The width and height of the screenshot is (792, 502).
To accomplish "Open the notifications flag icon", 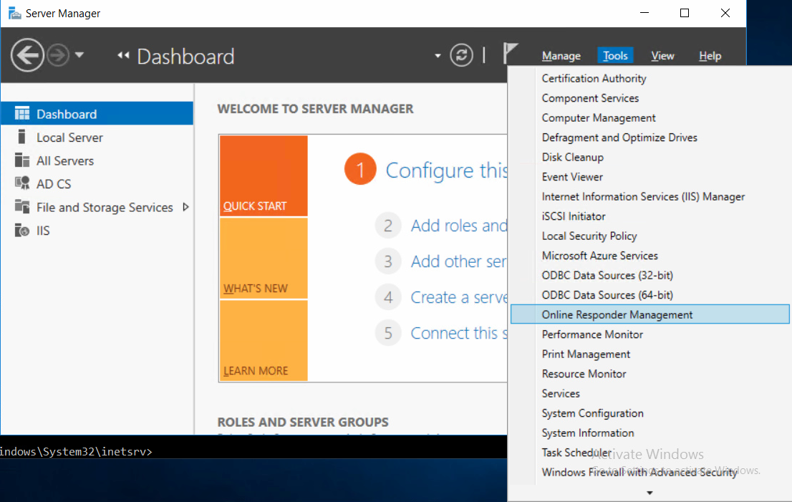I will [x=510, y=53].
